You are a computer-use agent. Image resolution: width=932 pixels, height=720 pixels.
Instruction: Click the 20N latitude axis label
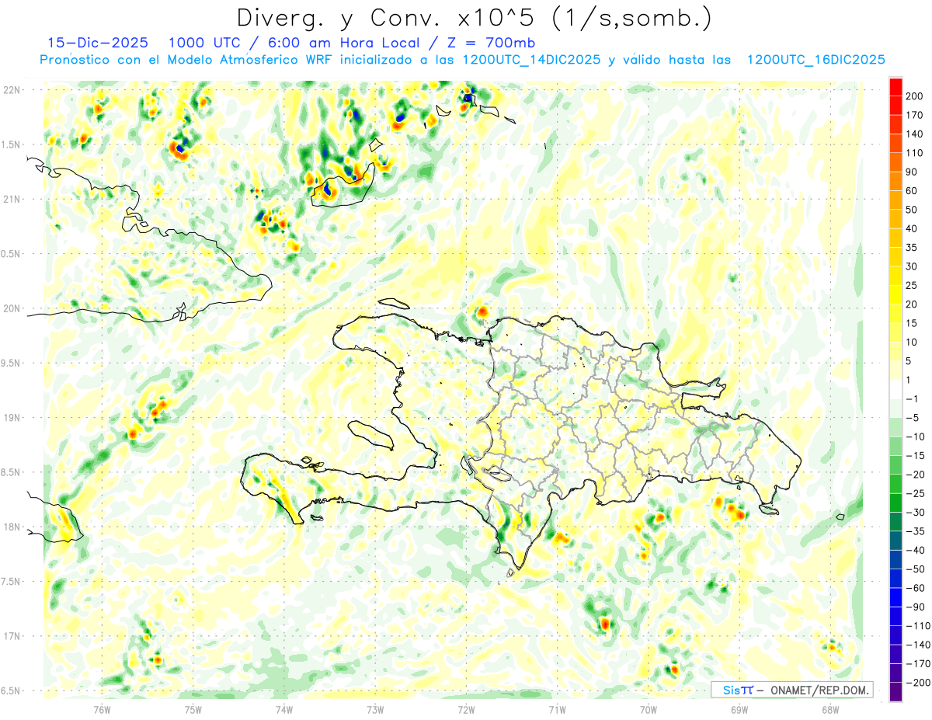click(12, 308)
